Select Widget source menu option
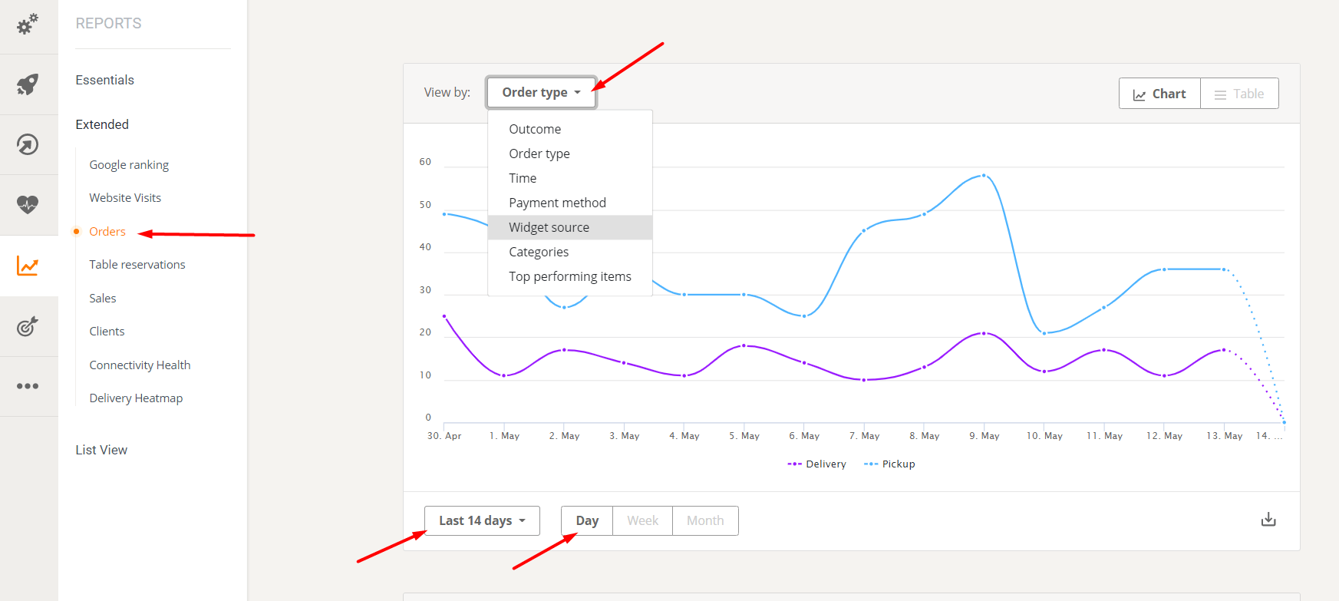The width and height of the screenshot is (1339, 601). coord(570,227)
